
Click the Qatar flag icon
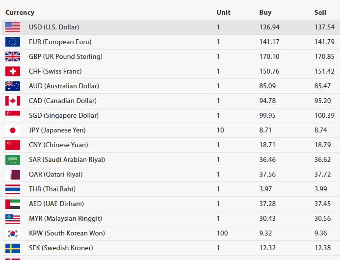coord(13,174)
